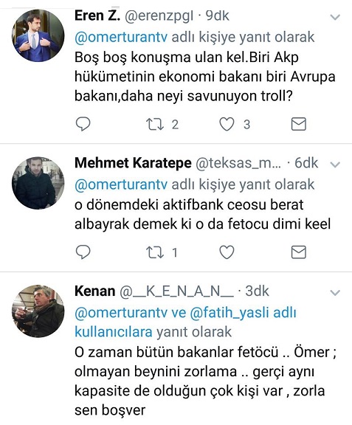Open Kenan's profile photo
The width and height of the screenshot is (352, 425).
click(38, 311)
